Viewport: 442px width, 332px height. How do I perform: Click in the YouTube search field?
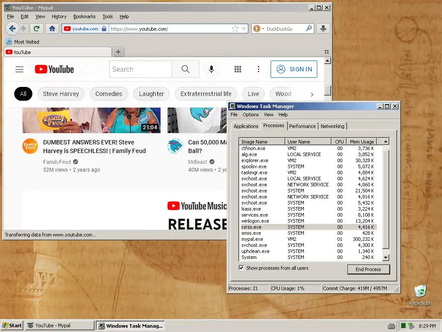[141, 69]
